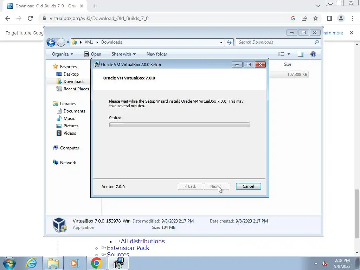Click Chrome forward button
This screenshot has width=360, height=270.
(x=19, y=18)
